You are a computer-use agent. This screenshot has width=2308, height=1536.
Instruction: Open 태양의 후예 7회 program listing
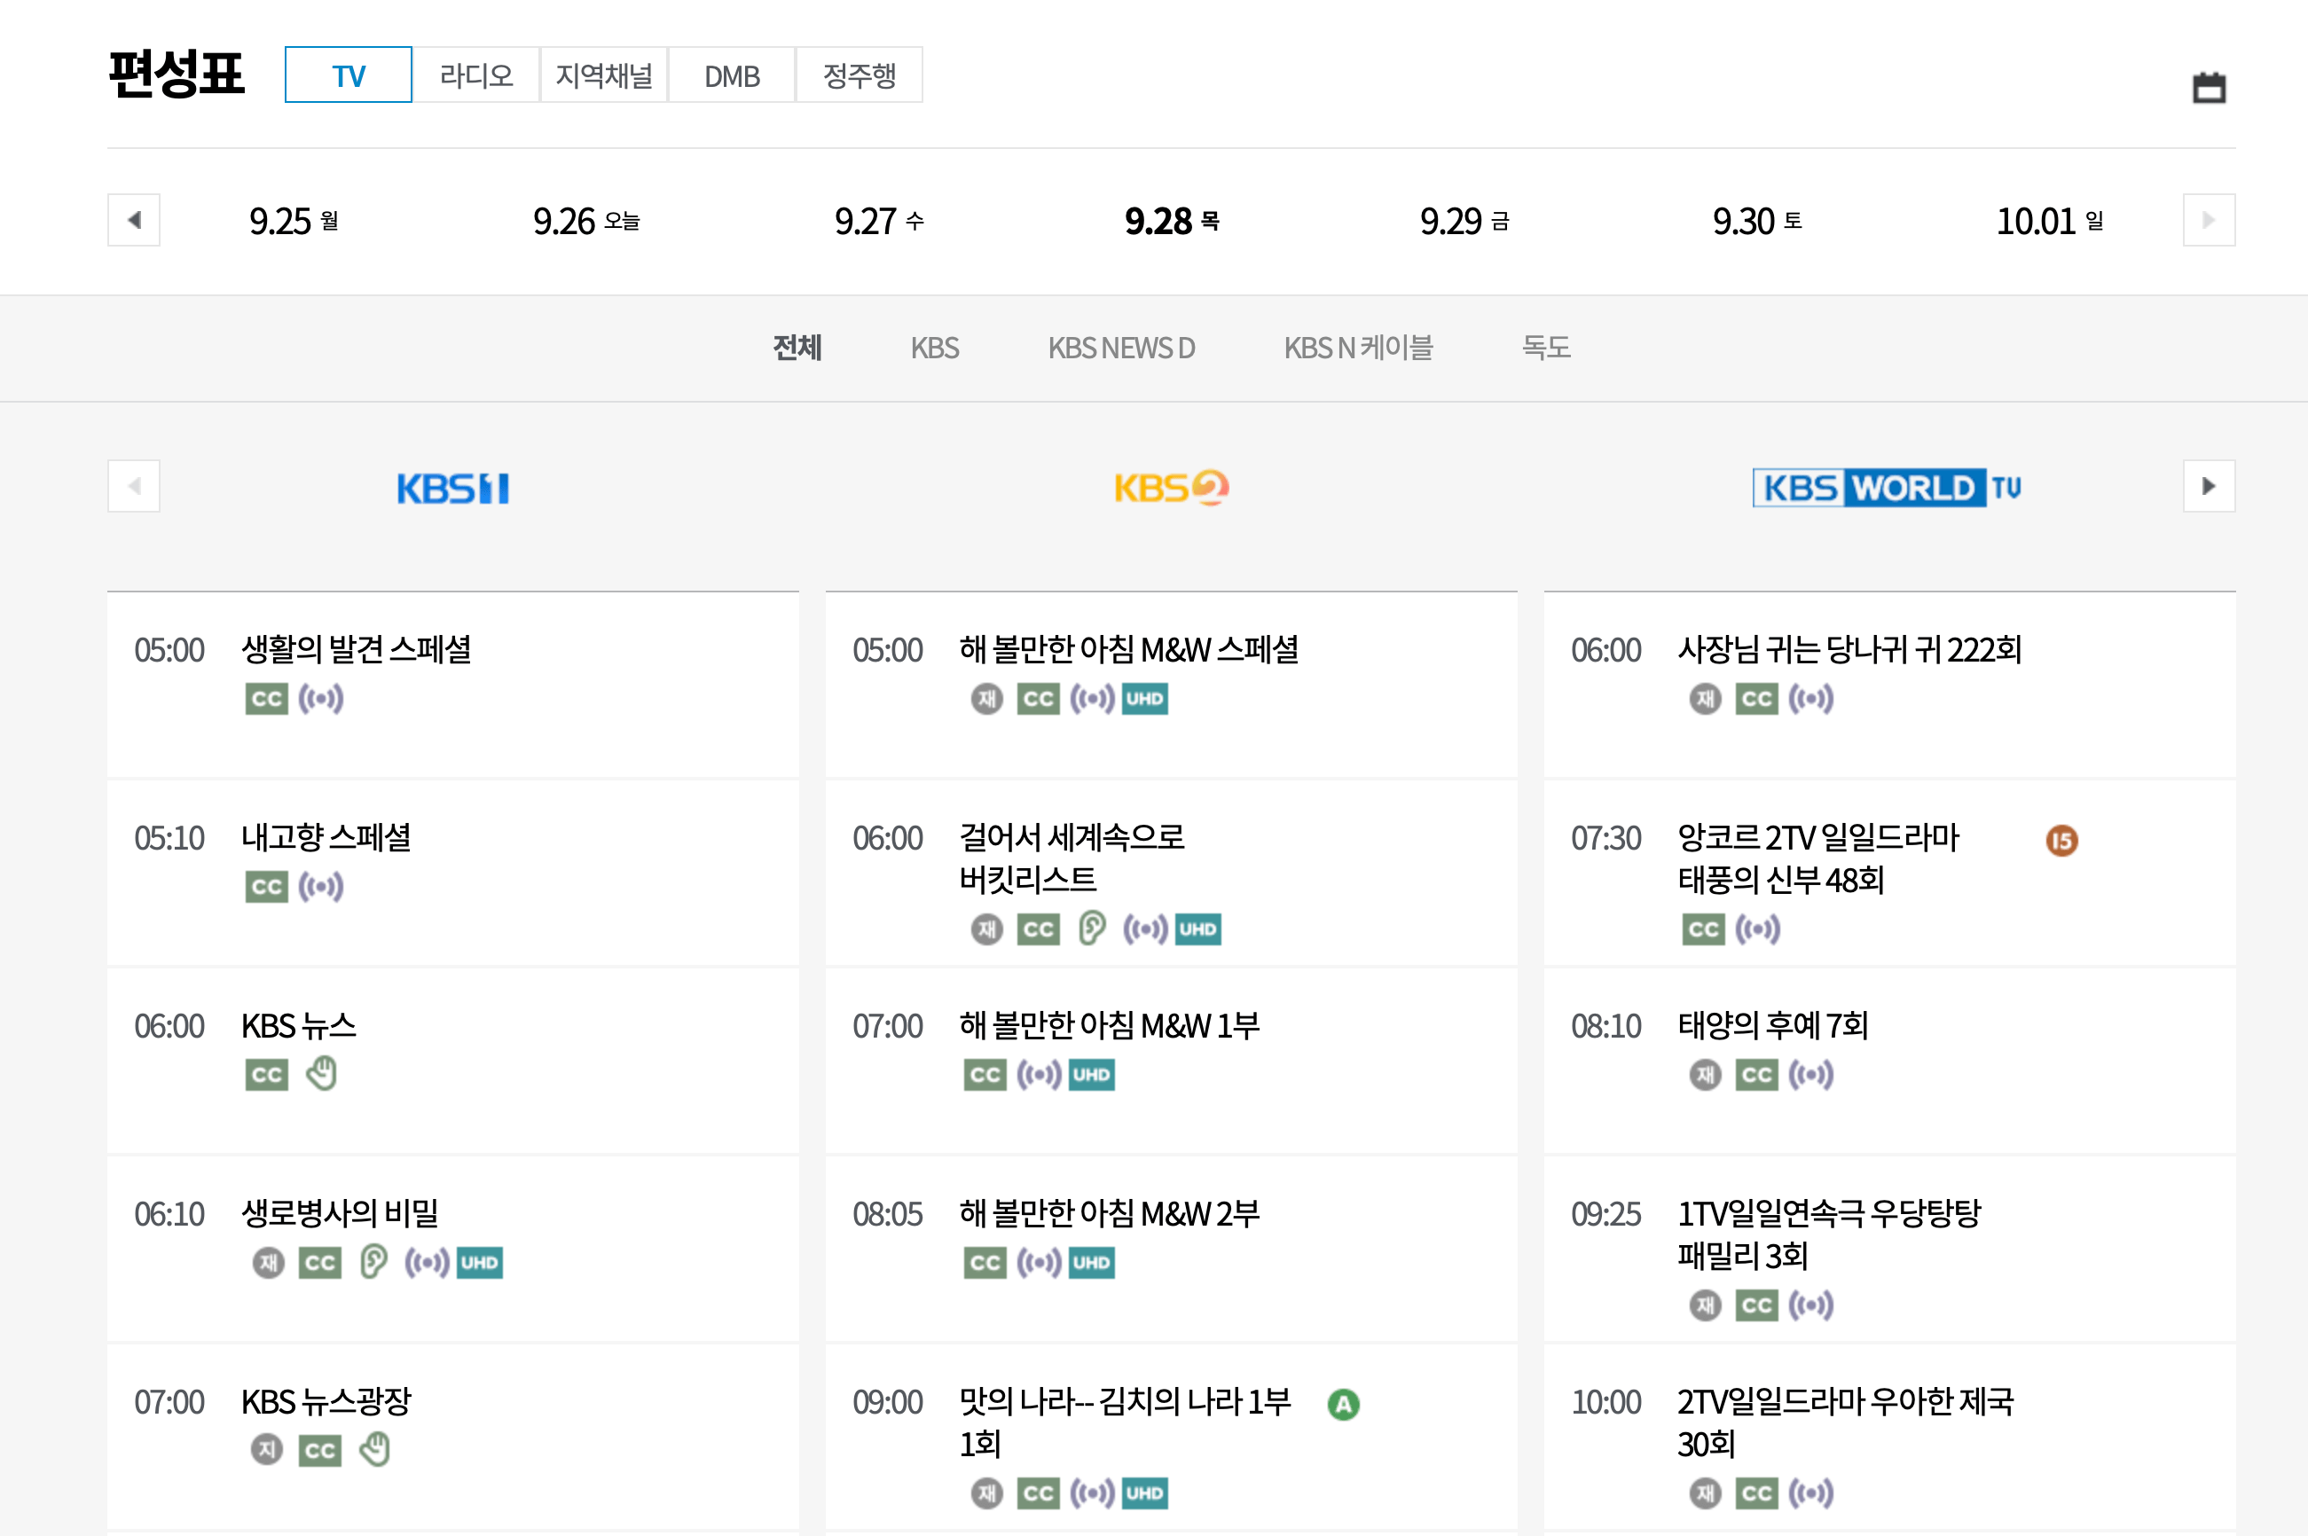pos(1772,1026)
